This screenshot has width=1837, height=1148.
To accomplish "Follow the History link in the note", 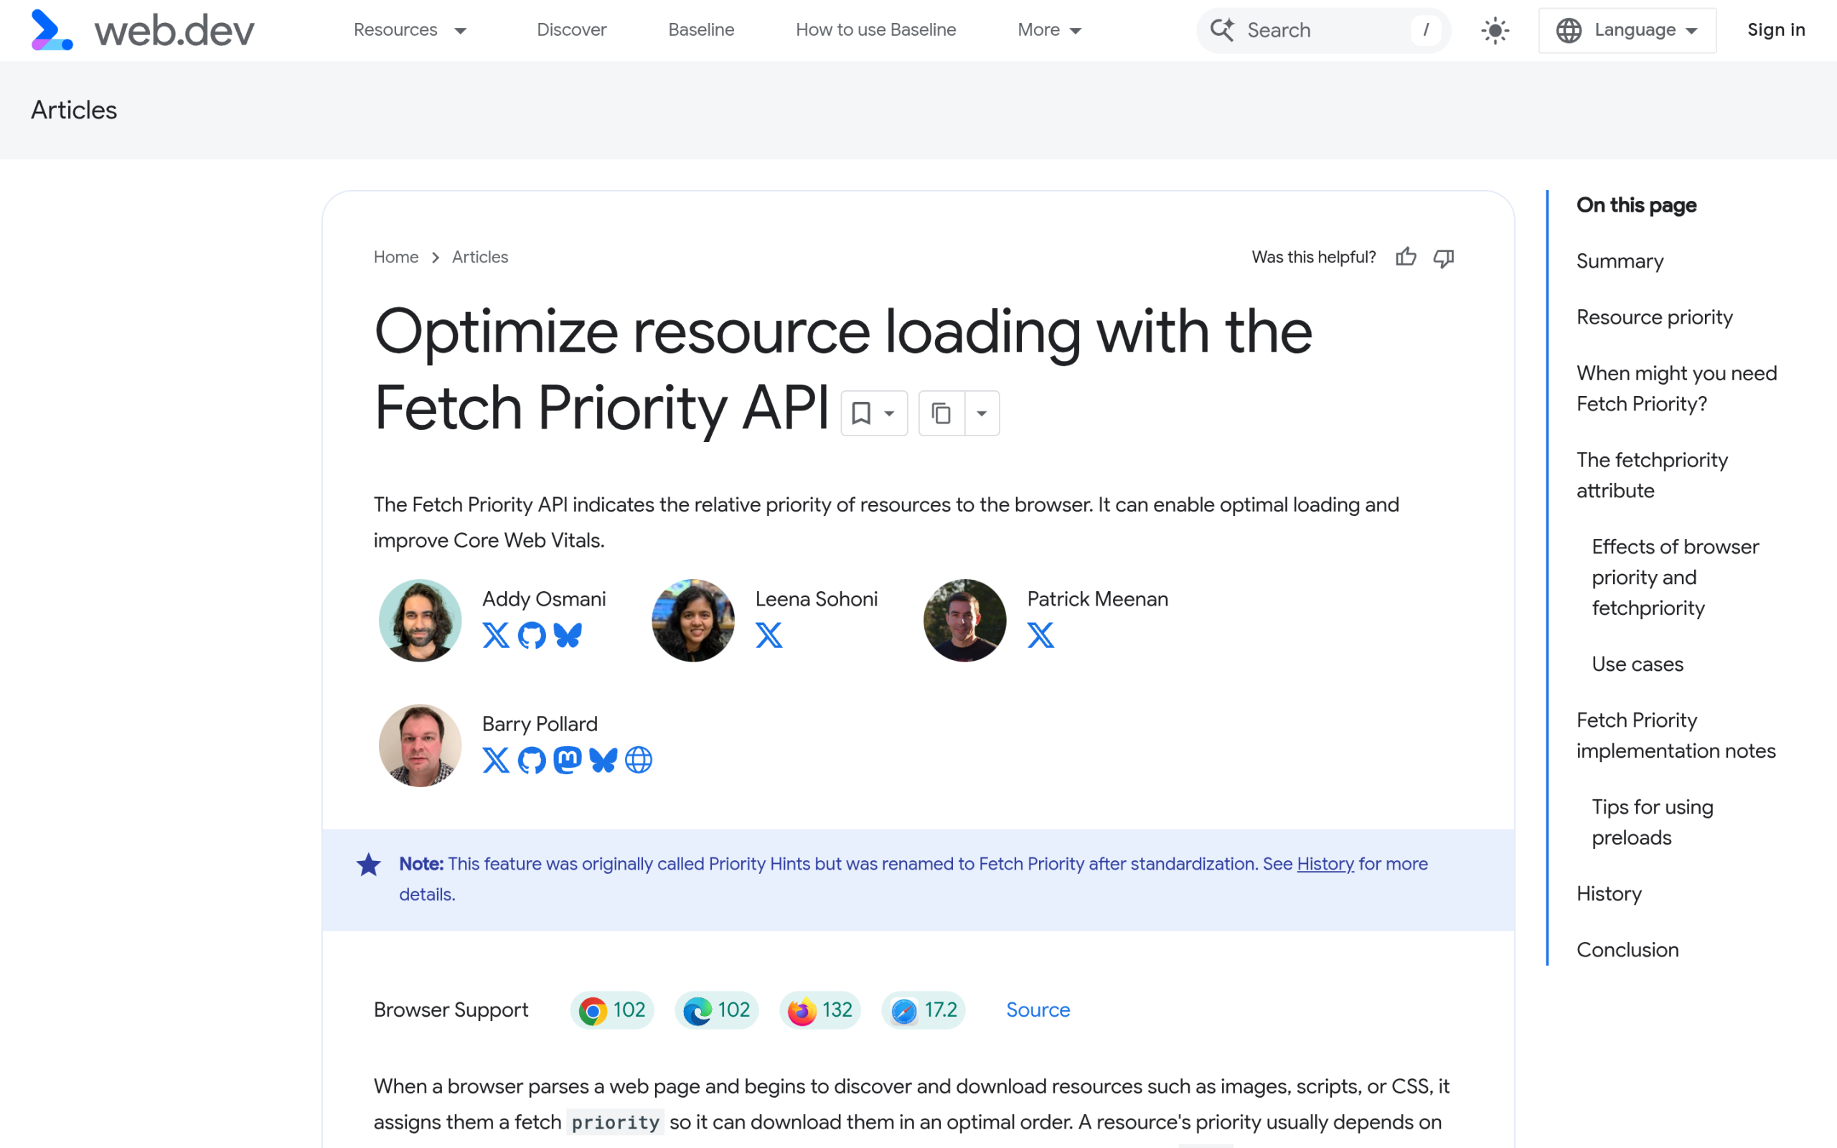I will [1325, 864].
